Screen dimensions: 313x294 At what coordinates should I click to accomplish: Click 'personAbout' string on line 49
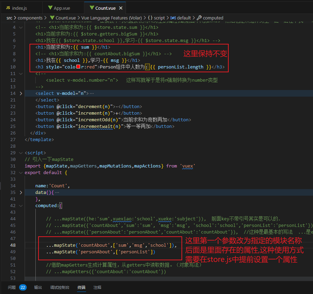tap(95, 252)
